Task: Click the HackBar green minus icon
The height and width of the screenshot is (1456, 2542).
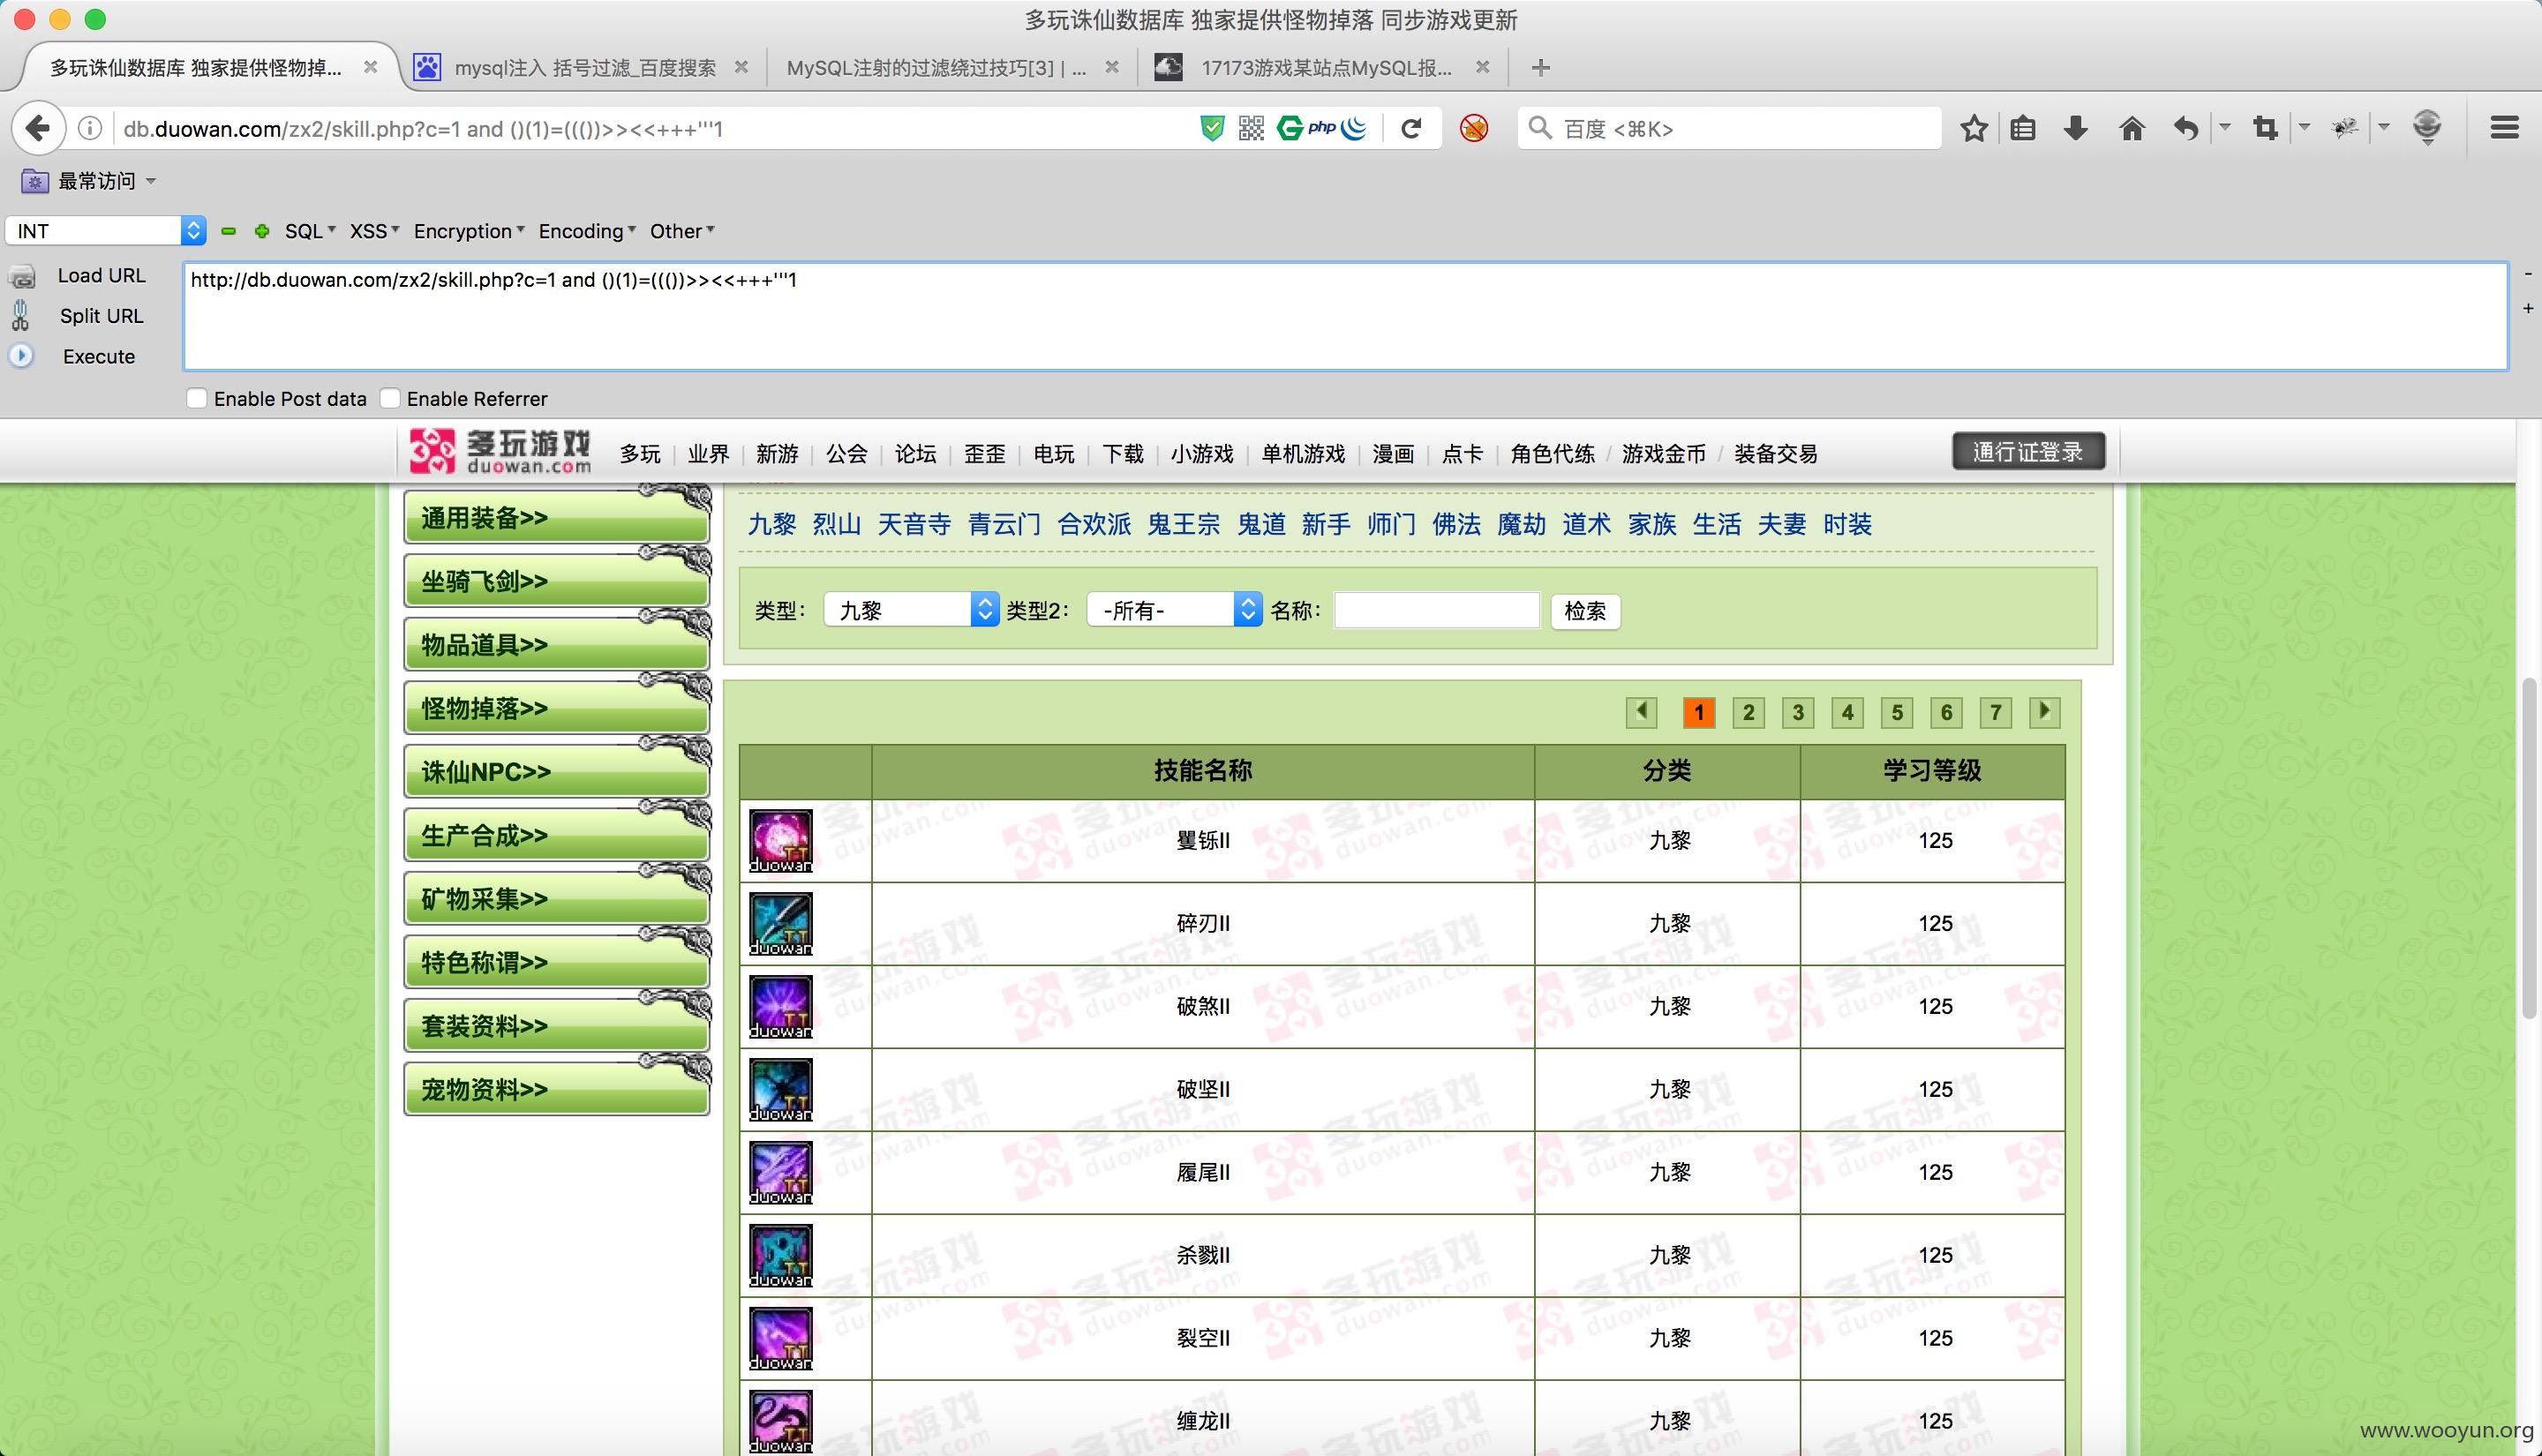Action: pyautogui.click(x=228, y=231)
